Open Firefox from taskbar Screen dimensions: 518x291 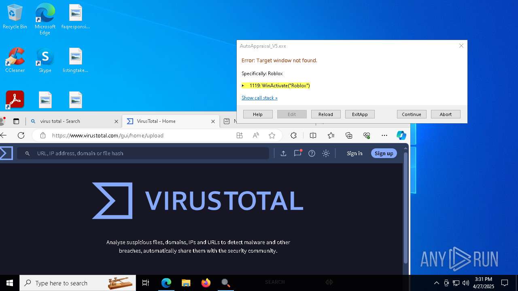[x=206, y=283]
